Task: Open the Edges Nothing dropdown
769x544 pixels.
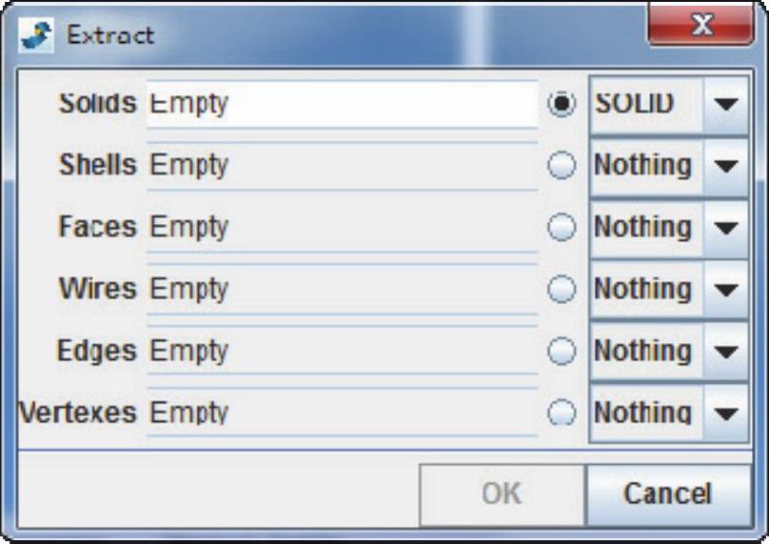Action: tap(726, 352)
